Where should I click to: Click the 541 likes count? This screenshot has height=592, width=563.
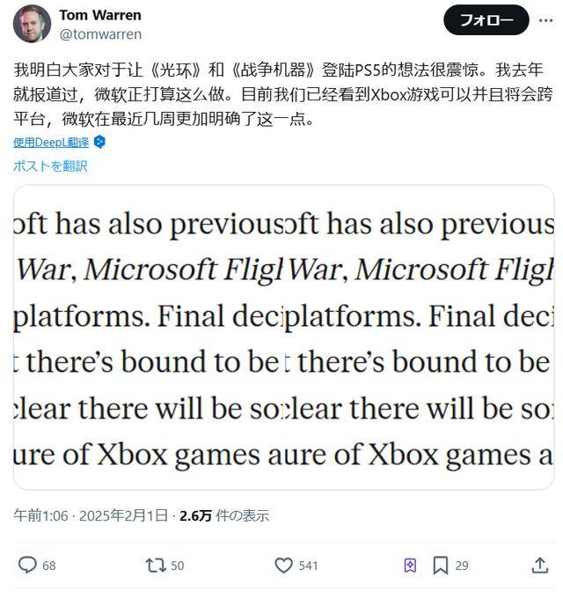coord(308,566)
